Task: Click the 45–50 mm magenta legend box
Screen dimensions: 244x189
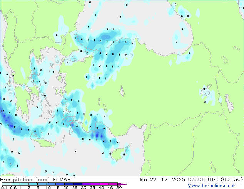Action: [113, 184]
